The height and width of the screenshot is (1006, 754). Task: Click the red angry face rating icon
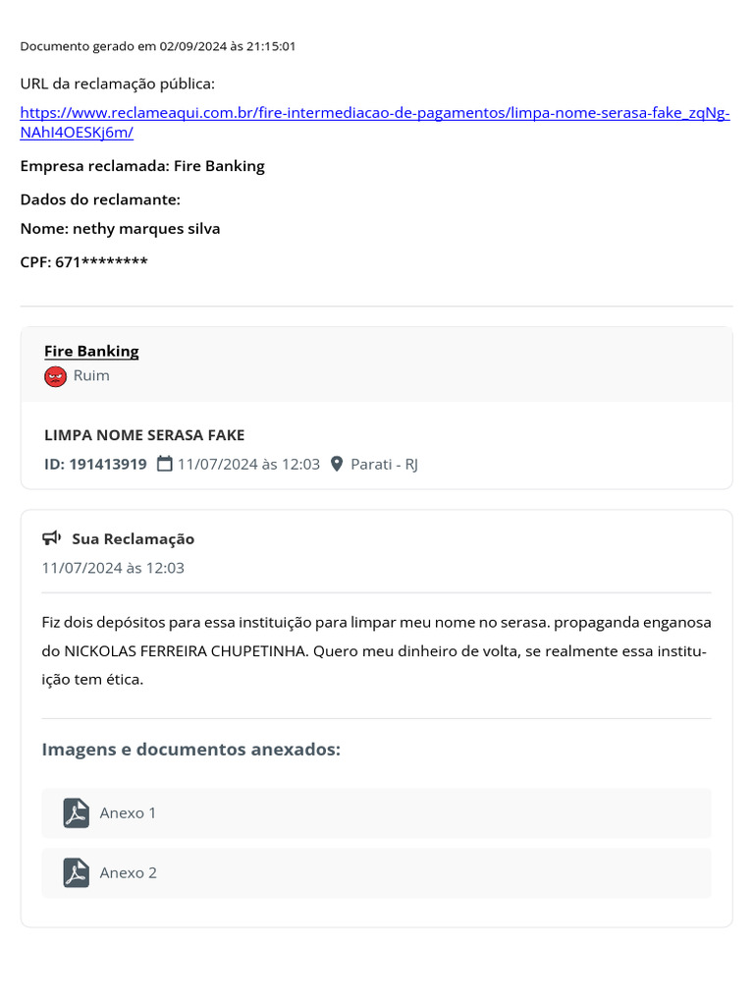coord(56,376)
